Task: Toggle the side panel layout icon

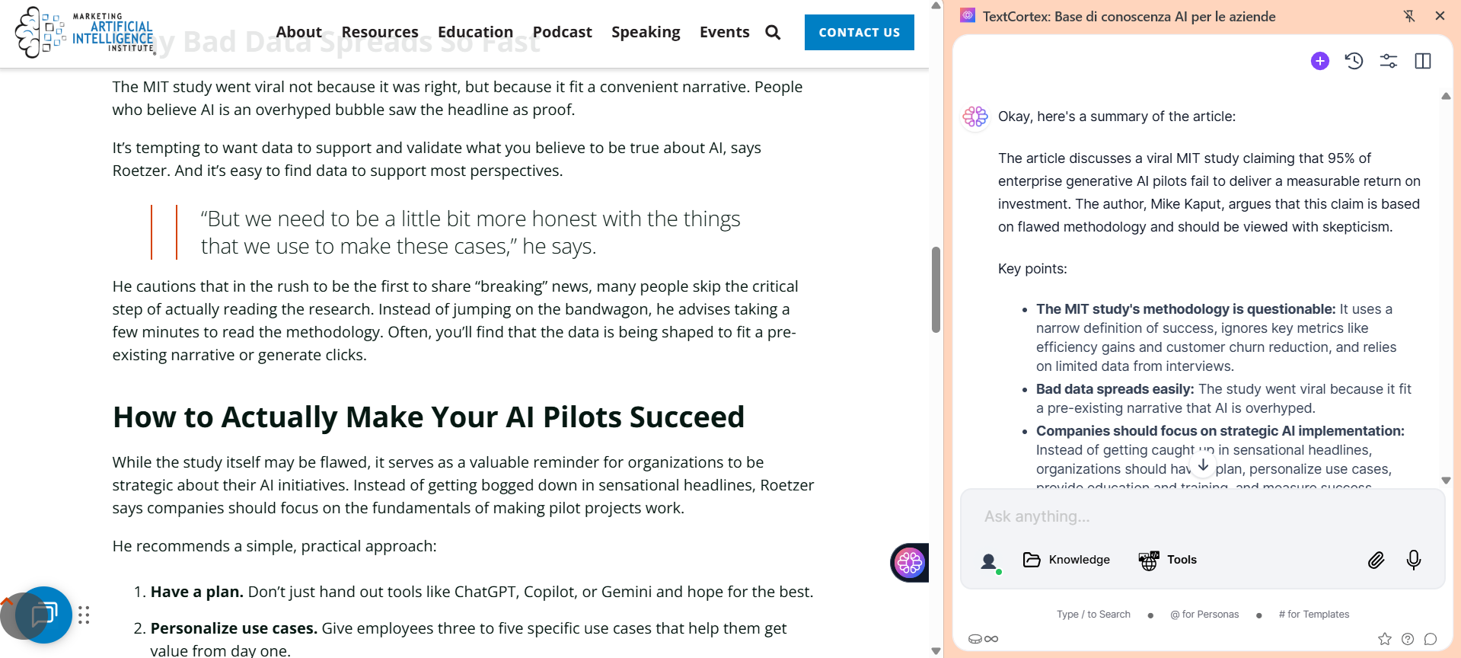Action: point(1422,61)
